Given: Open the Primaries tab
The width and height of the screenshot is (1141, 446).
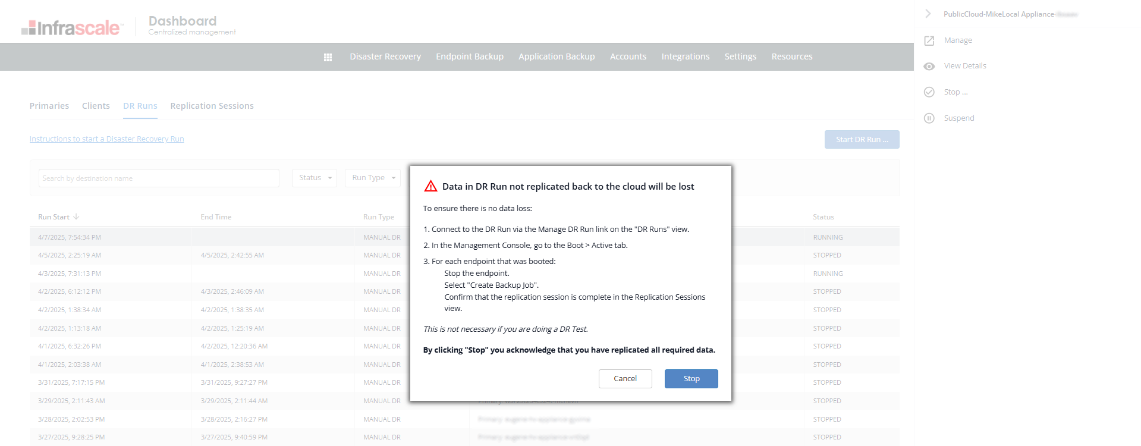Looking at the screenshot, I should click(49, 106).
